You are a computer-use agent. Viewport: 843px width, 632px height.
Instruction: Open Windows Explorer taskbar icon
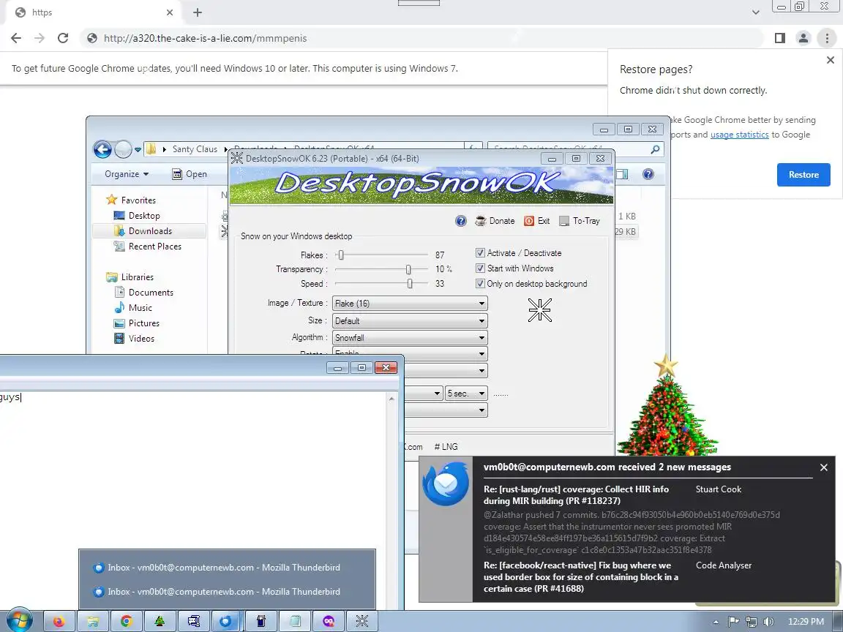point(93,621)
